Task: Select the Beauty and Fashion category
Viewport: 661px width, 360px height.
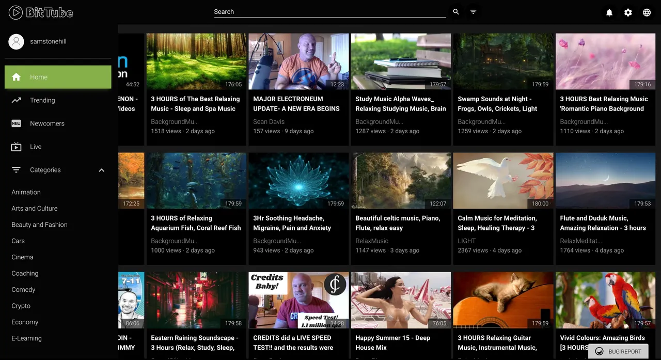Action: coord(40,225)
